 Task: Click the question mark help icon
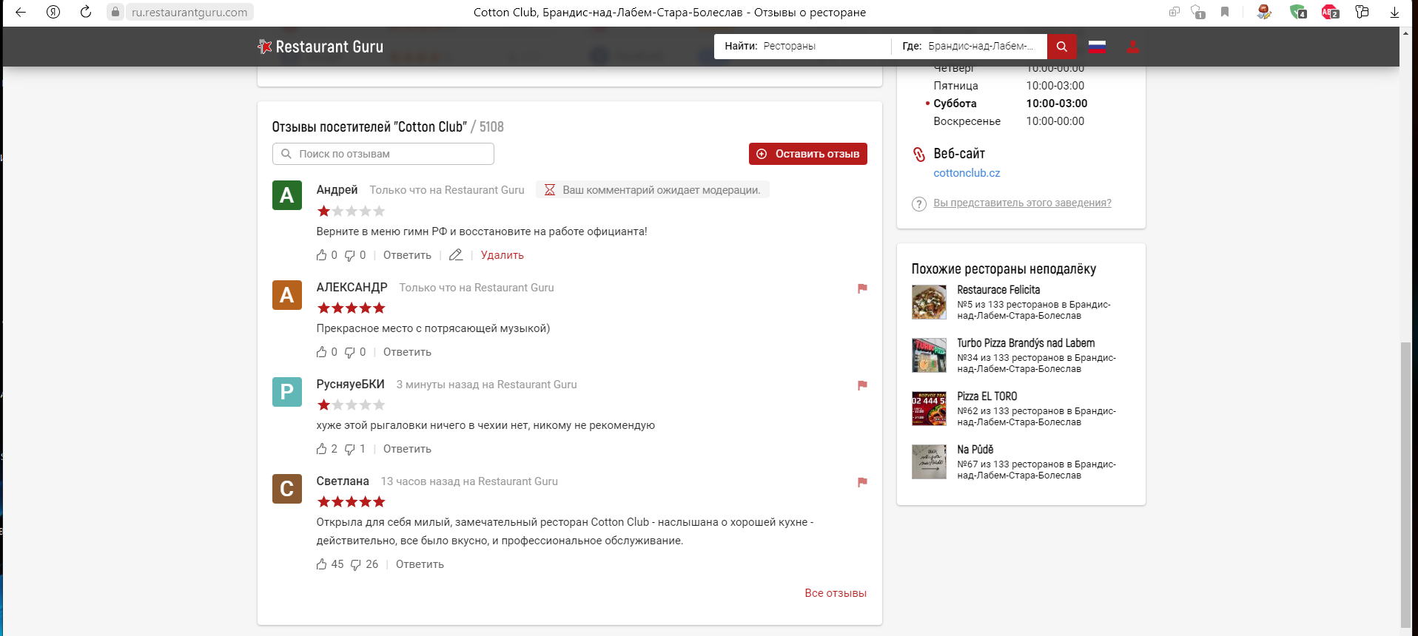coord(919,204)
